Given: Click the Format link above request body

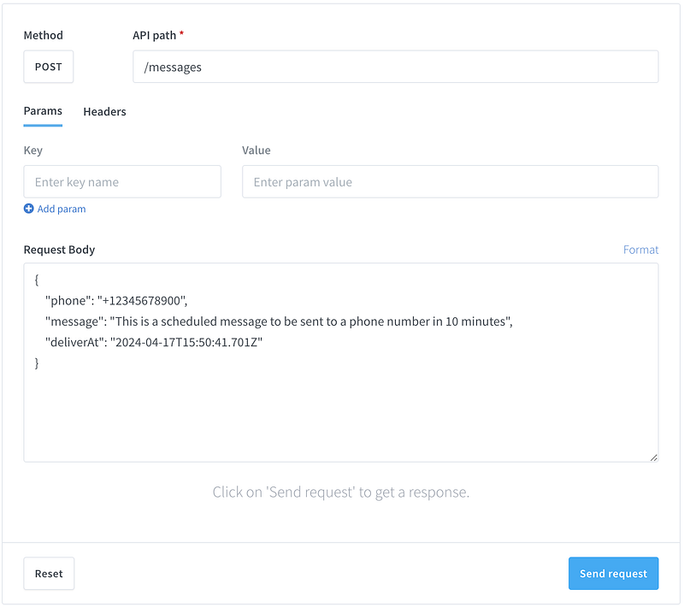Looking at the screenshot, I should point(640,250).
